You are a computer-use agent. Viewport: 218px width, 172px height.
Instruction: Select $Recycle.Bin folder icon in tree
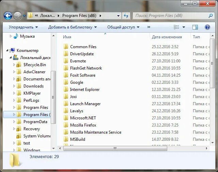pyautogui.click(x=19, y=65)
